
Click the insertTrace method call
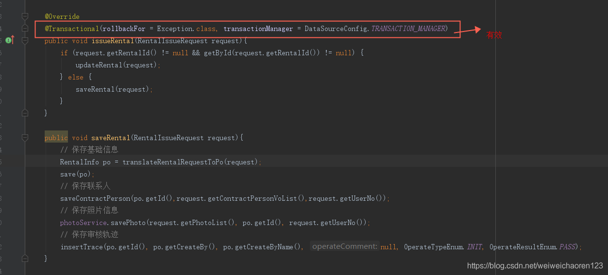click(x=82, y=247)
